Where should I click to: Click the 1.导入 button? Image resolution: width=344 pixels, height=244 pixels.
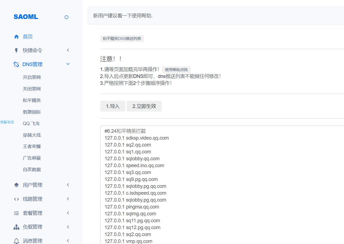tap(113, 106)
